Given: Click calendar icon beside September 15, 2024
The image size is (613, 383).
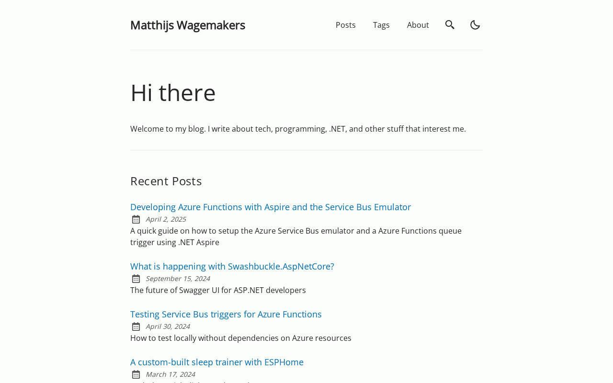Looking at the screenshot, I should coord(136,279).
